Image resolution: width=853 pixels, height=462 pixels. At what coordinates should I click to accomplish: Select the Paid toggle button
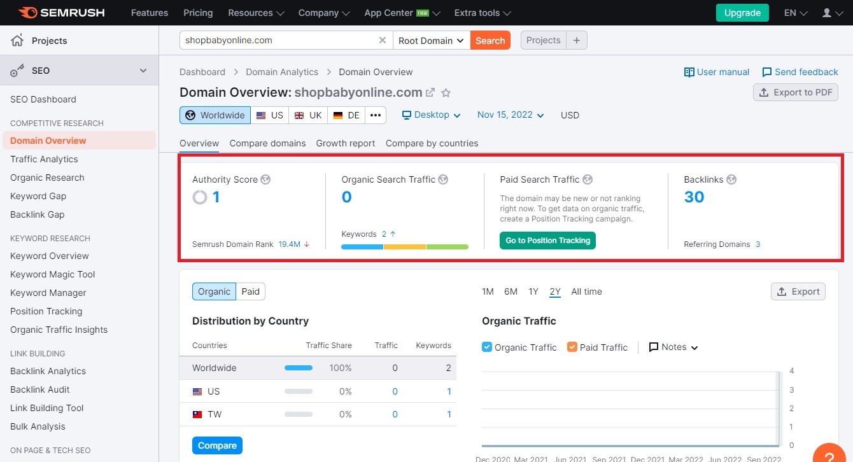[x=251, y=291]
